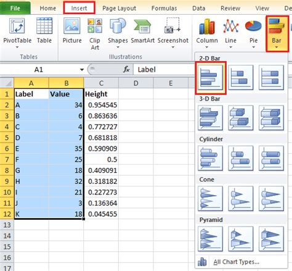The image size is (292, 271).
Task: Select row 1 header
Action: (x=7, y=94)
